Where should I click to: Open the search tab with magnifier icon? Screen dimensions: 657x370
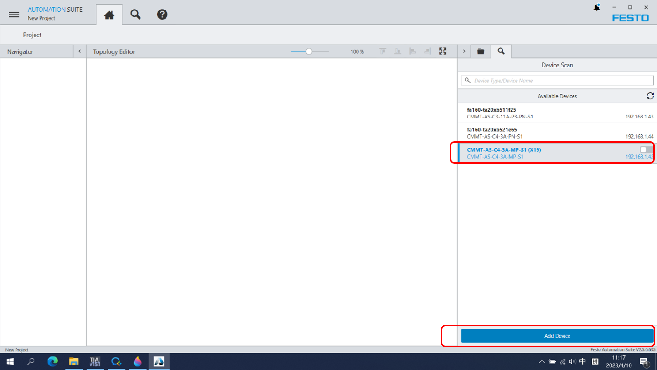135,15
